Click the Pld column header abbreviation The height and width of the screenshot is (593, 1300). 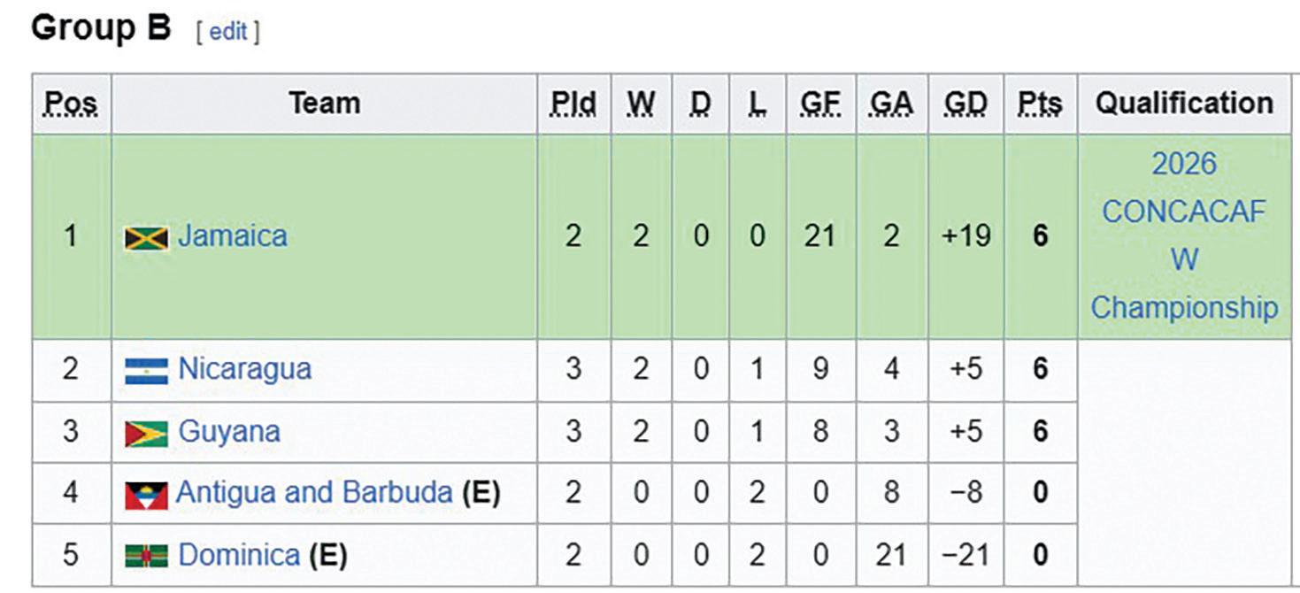[573, 104]
